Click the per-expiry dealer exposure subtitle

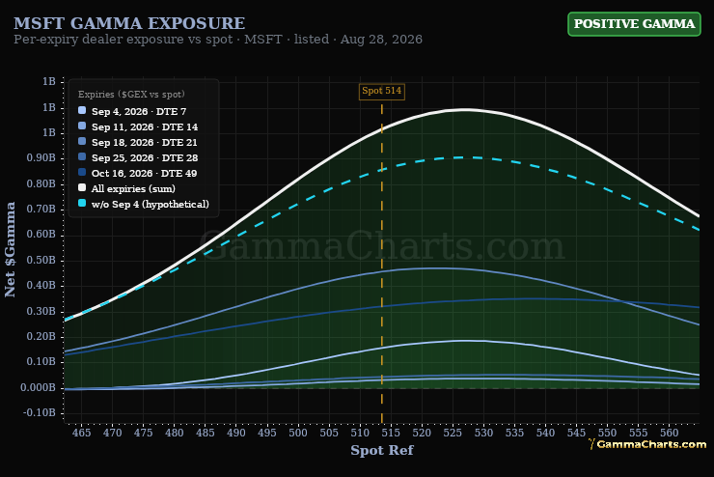pyautogui.click(x=218, y=40)
